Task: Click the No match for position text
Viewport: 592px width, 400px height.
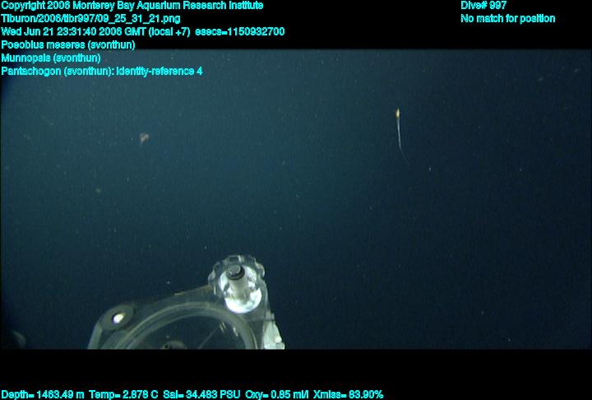Action: point(508,19)
